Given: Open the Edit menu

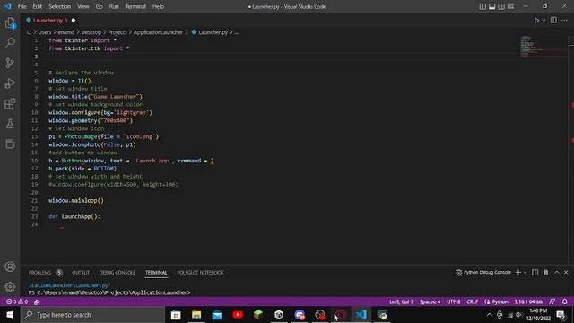Looking at the screenshot, I should pyautogui.click(x=38, y=6).
